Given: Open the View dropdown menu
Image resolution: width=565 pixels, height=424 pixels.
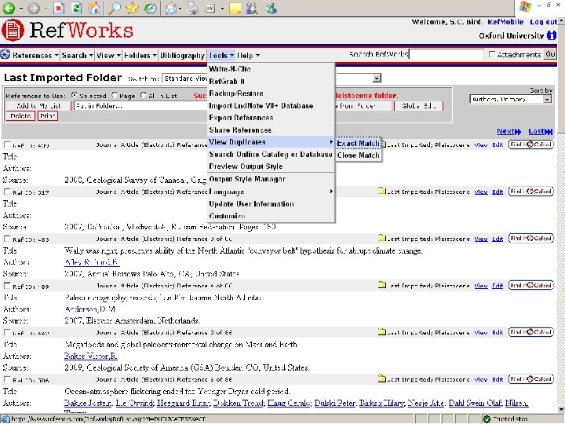Looking at the screenshot, I should tap(108, 55).
